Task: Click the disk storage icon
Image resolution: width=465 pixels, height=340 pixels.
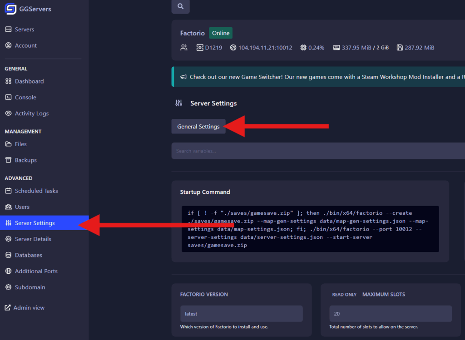Action: [x=400, y=48]
